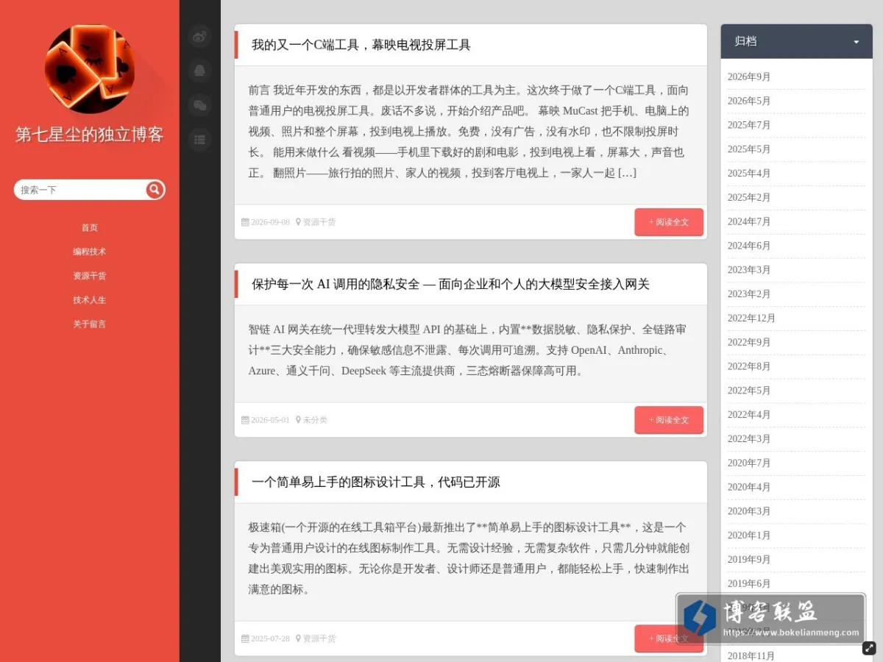Click the 资源干货 category under 2026-09-08 post

pyautogui.click(x=319, y=222)
